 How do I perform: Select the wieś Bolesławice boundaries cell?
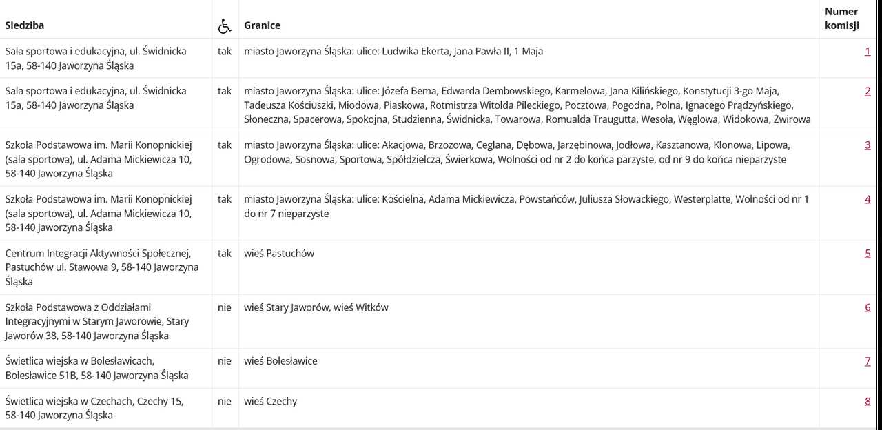pyautogui.click(x=529, y=369)
